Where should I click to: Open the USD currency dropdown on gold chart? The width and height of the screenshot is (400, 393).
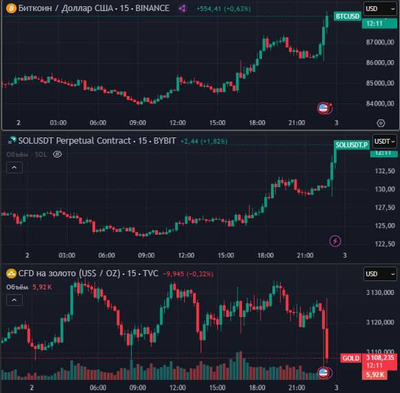point(380,274)
